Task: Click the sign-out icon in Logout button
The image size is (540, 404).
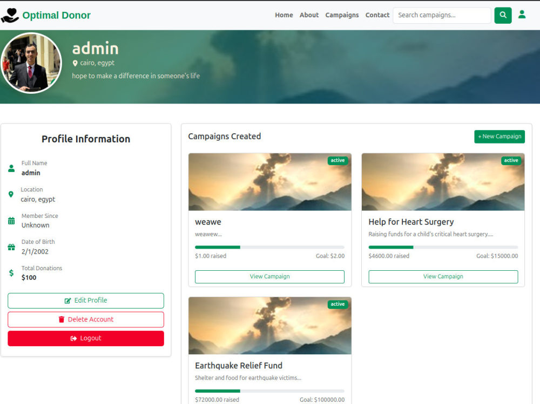Action: click(73, 339)
